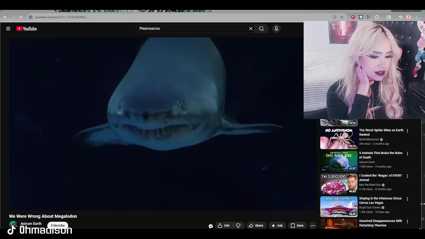Open options for Wagyu video

[407, 176]
